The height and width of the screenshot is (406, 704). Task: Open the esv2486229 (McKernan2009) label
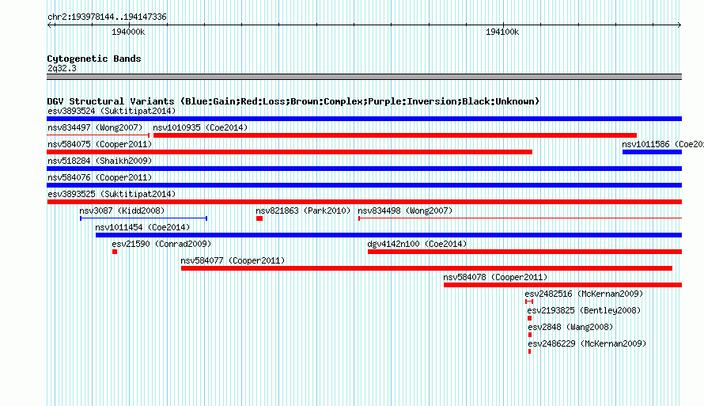point(587,343)
